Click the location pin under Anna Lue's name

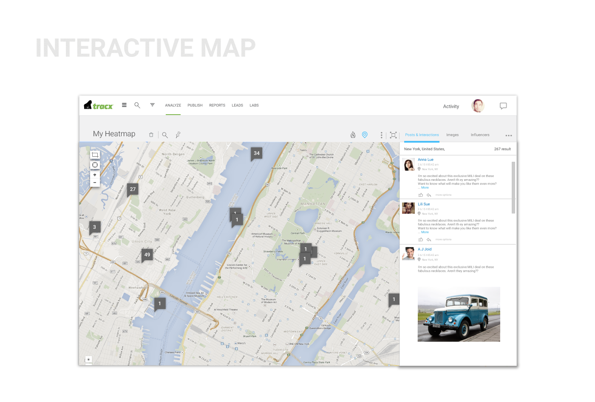(419, 169)
